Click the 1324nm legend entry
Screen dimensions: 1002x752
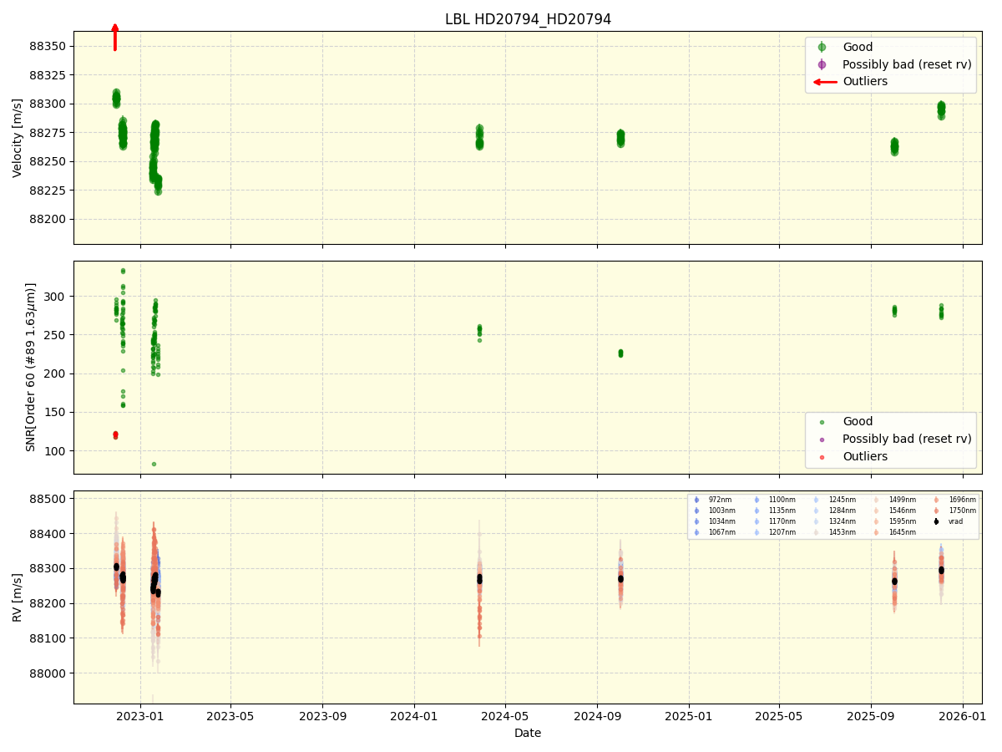point(835,521)
